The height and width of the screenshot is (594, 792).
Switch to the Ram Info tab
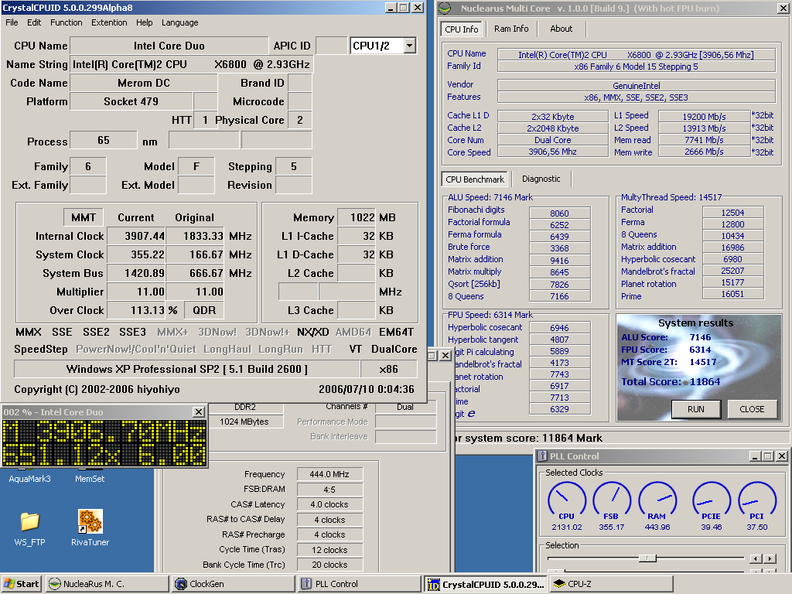click(511, 29)
